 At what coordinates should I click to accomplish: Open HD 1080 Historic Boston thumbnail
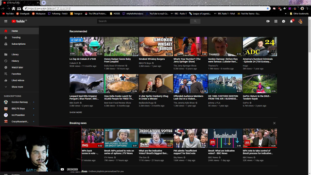point(225,84)
